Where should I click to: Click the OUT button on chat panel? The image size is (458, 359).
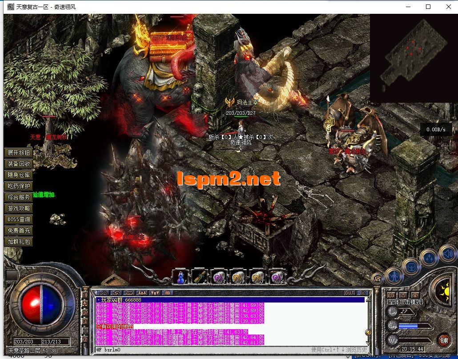pyautogui.click(x=350, y=293)
